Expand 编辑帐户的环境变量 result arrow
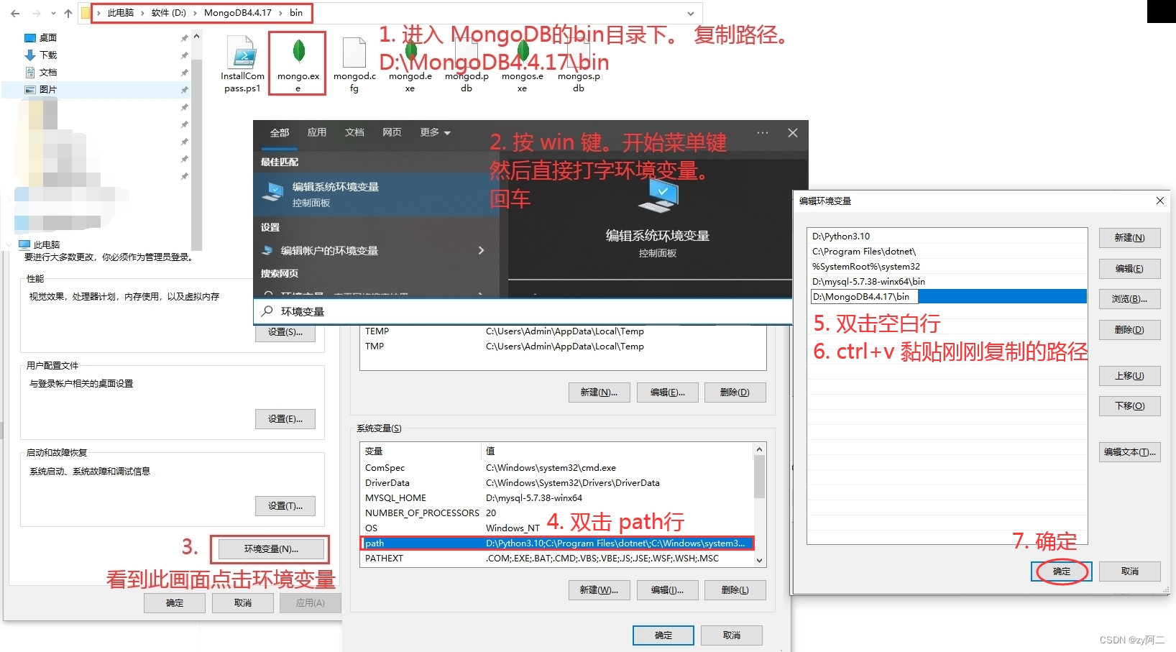This screenshot has height=652, width=1176. point(481,250)
